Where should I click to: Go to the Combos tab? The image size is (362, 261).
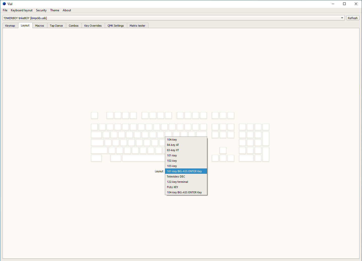pos(74,26)
